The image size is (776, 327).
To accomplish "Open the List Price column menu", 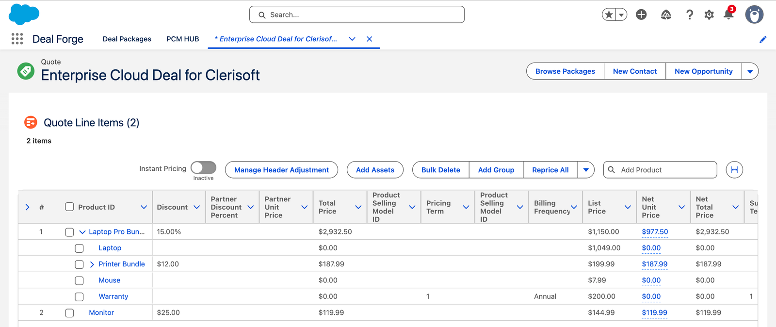I will (628, 207).
